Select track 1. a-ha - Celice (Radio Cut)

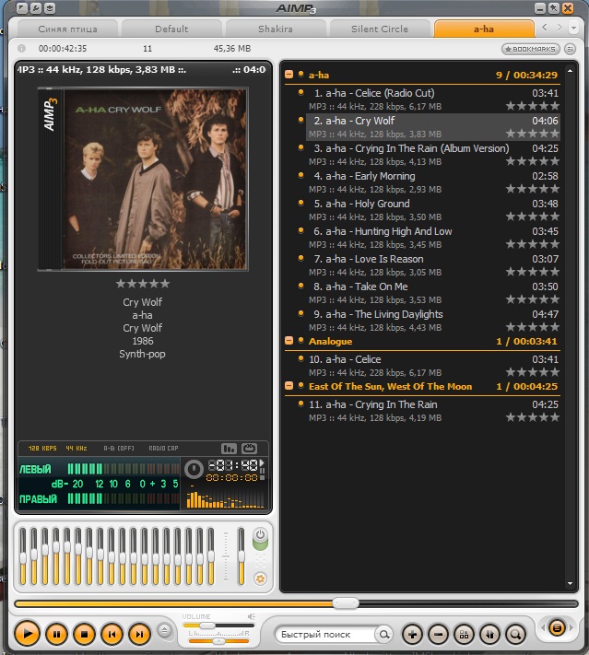(433, 99)
